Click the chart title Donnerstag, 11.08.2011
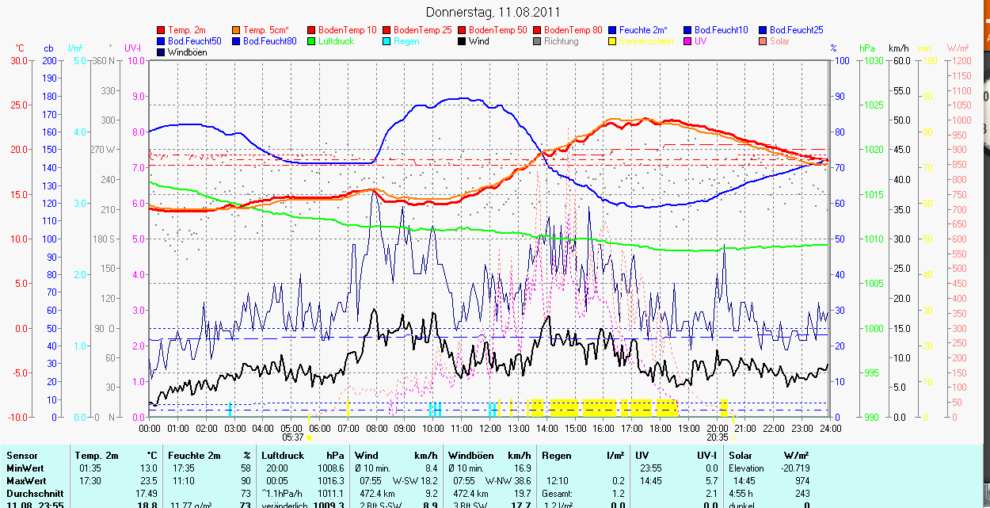The width and height of the screenshot is (990, 508). [493, 12]
